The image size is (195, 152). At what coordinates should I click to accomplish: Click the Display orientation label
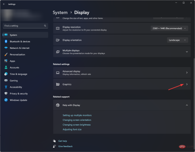tap(72, 40)
